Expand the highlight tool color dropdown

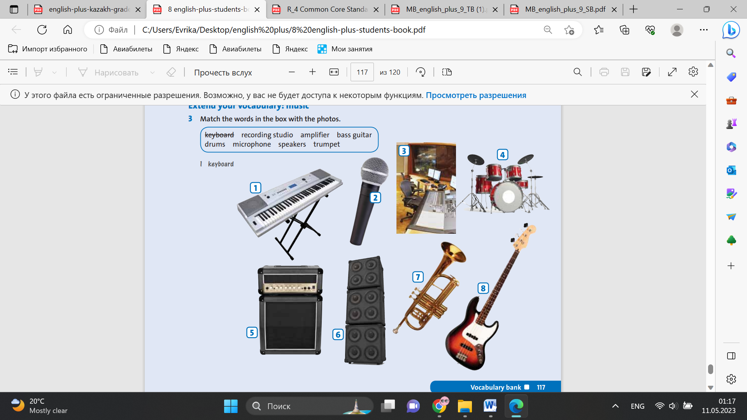(54, 72)
